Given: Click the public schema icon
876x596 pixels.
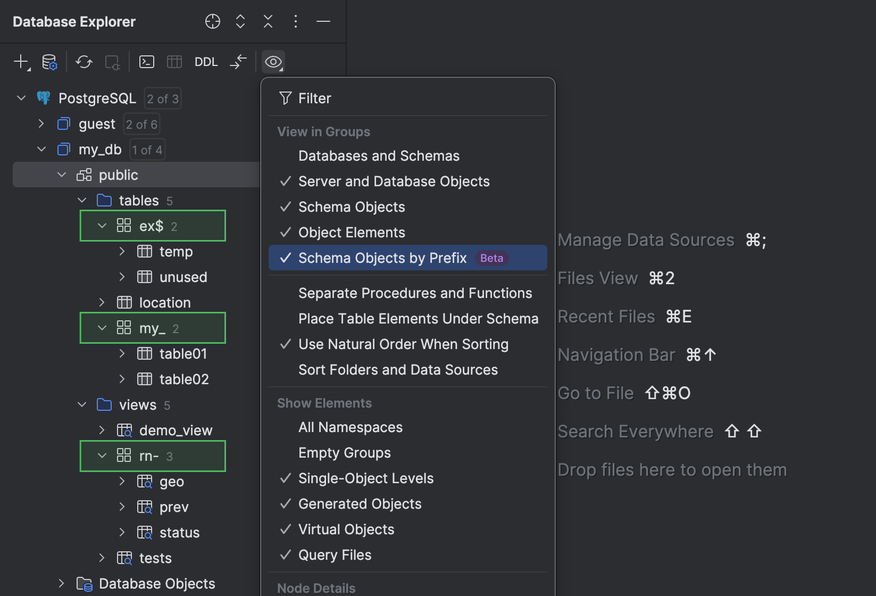Looking at the screenshot, I should (84, 175).
